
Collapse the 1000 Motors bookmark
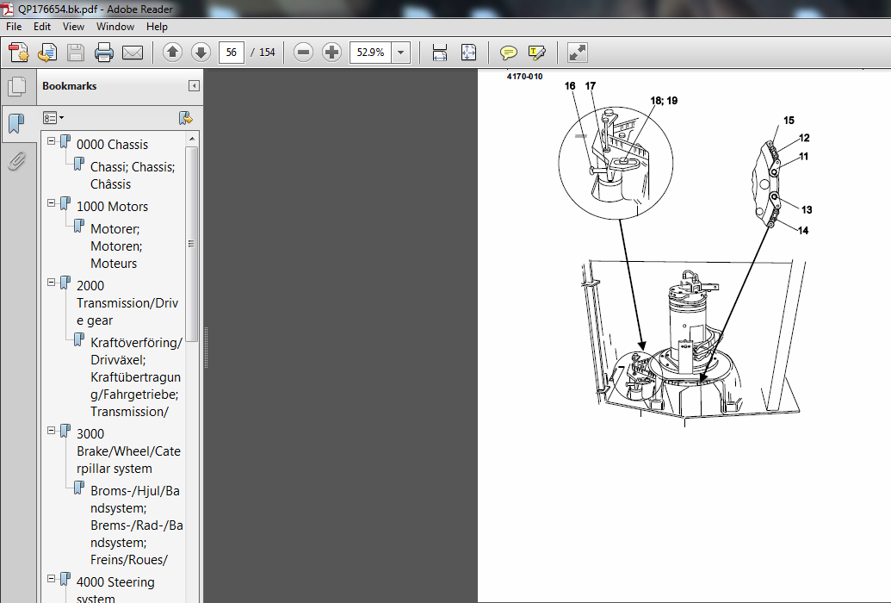51,202
